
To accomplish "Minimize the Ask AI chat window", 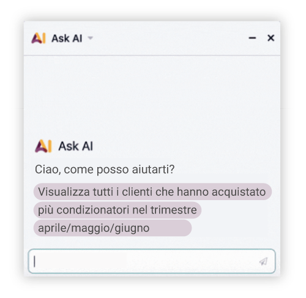I will [x=252, y=38].
